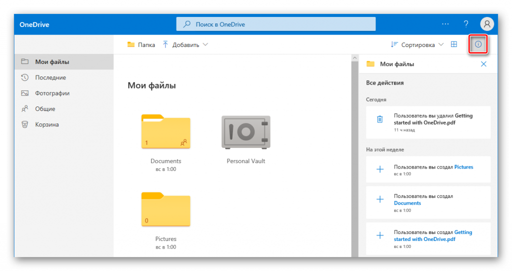
Task: Open Последние recent files in sidebar
Action: [x=50, y=77]
